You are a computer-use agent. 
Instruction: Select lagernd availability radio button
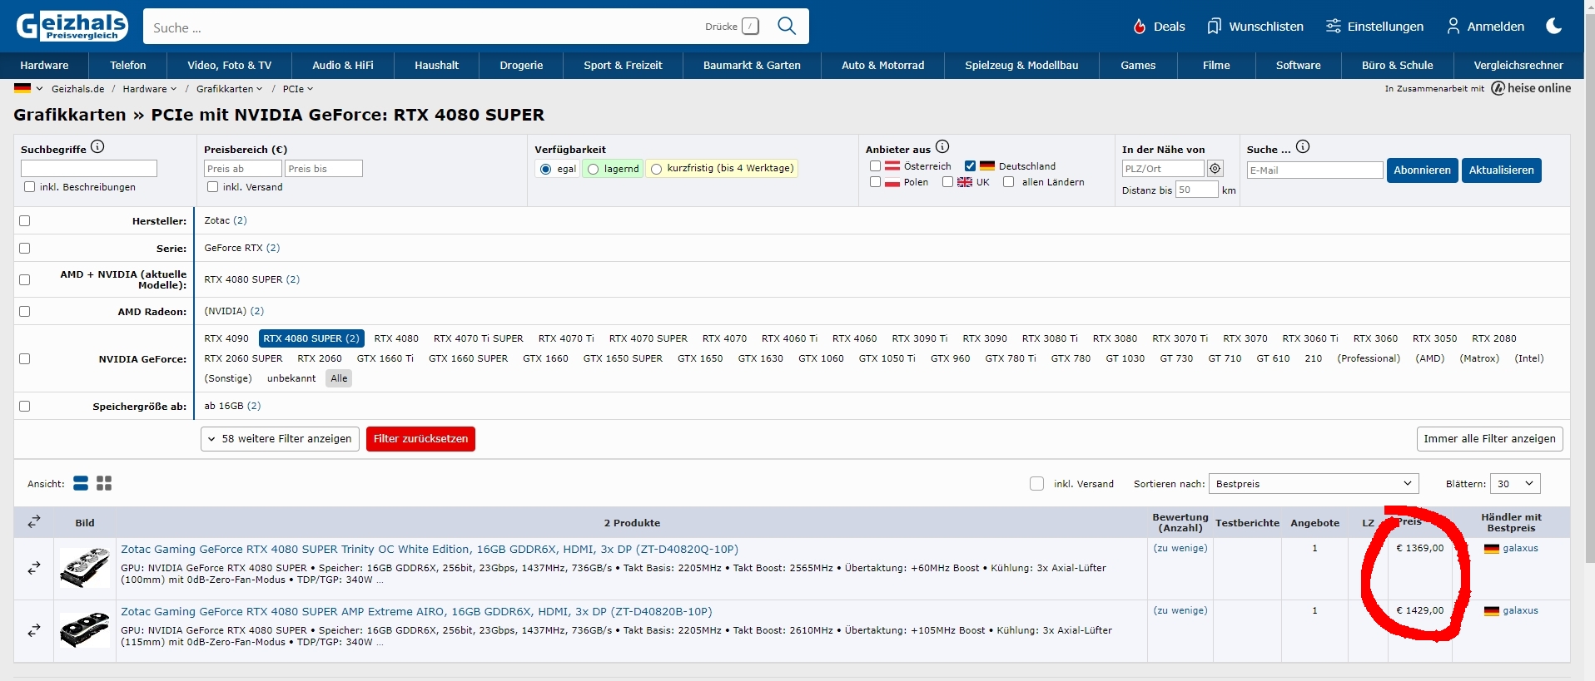point(594,169)
